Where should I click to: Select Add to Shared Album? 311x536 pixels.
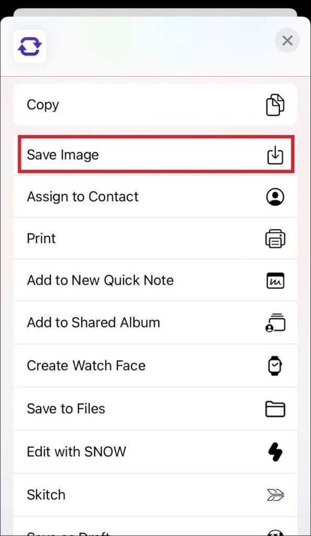pos(155,322)
